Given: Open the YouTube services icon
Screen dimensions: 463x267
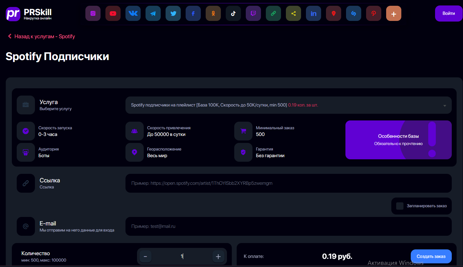Looking at the screenshot, I should 113,13.
